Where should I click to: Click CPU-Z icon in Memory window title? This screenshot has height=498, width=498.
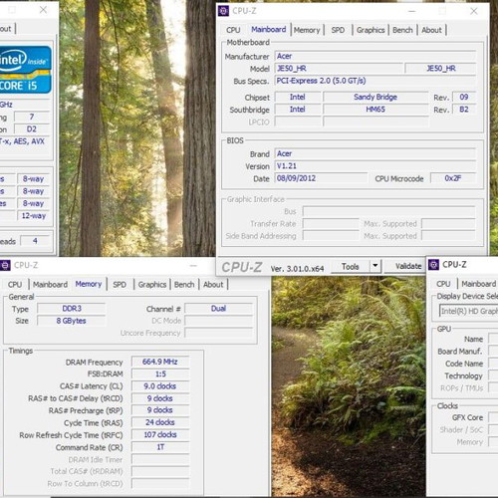click(5, 265)
